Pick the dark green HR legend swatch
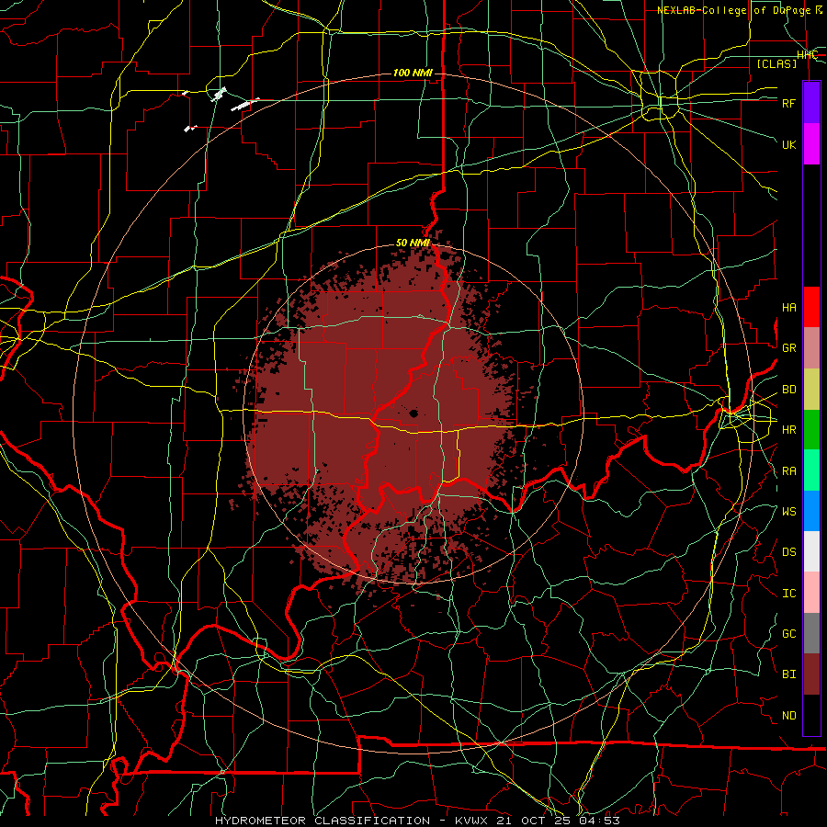Screen dimensions: 827x827 811,429
